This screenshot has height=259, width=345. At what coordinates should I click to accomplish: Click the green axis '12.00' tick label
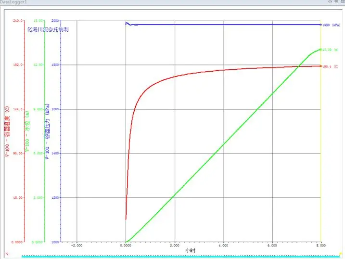click(38, 65)
